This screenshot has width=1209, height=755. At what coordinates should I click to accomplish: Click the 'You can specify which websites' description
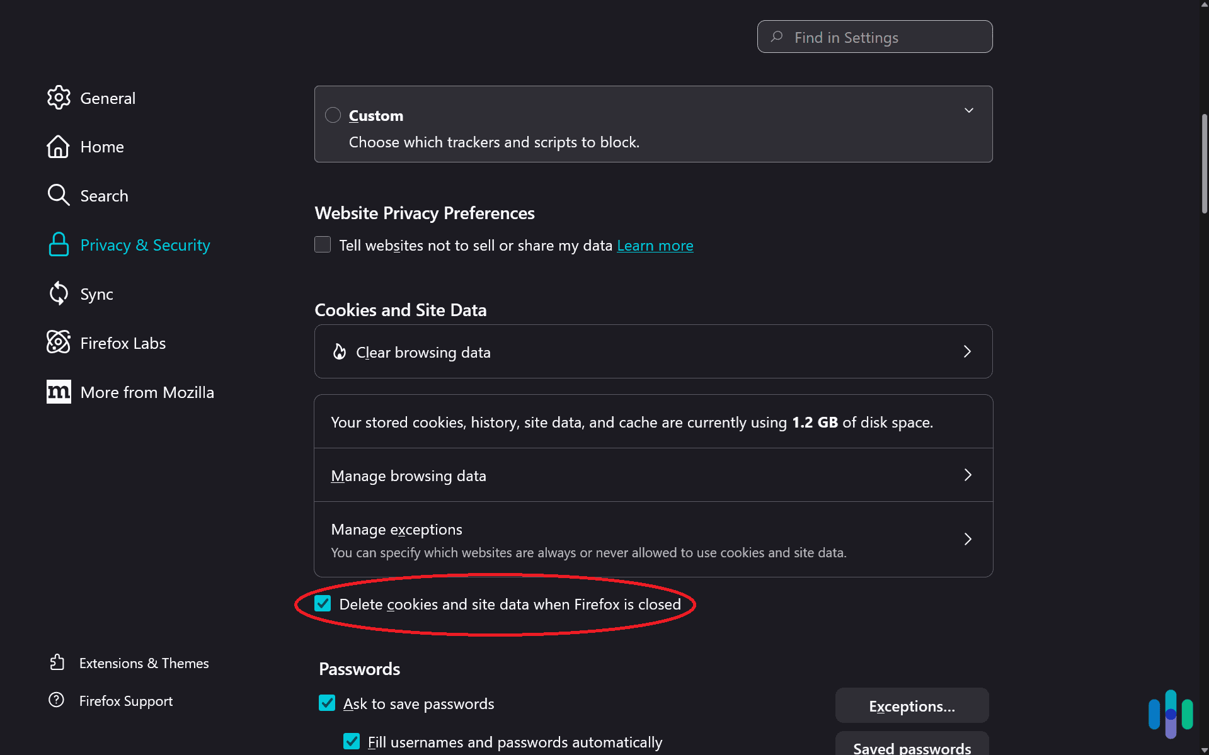tap(588, 553)
